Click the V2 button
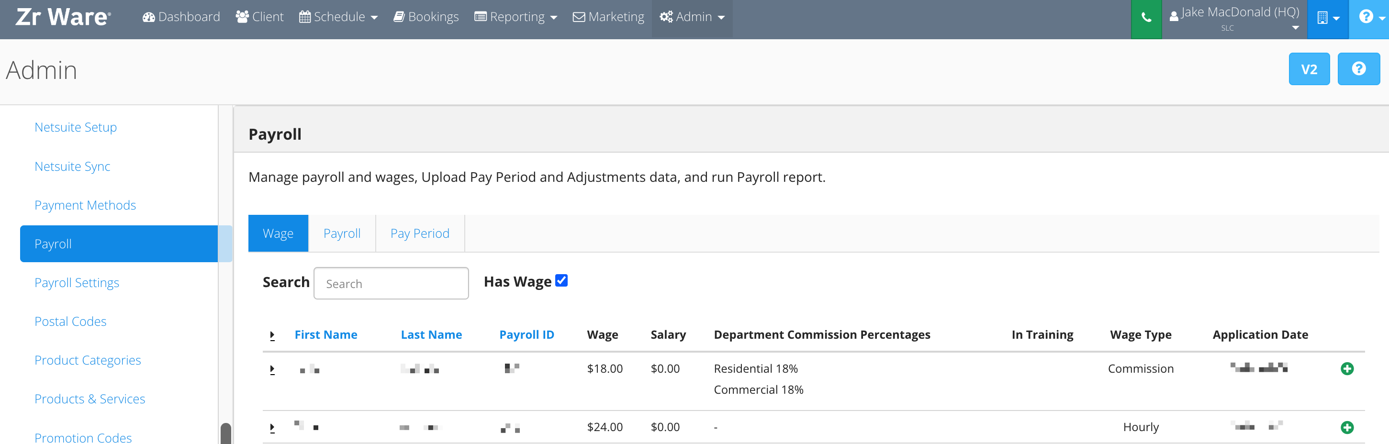 (1309, 69)
